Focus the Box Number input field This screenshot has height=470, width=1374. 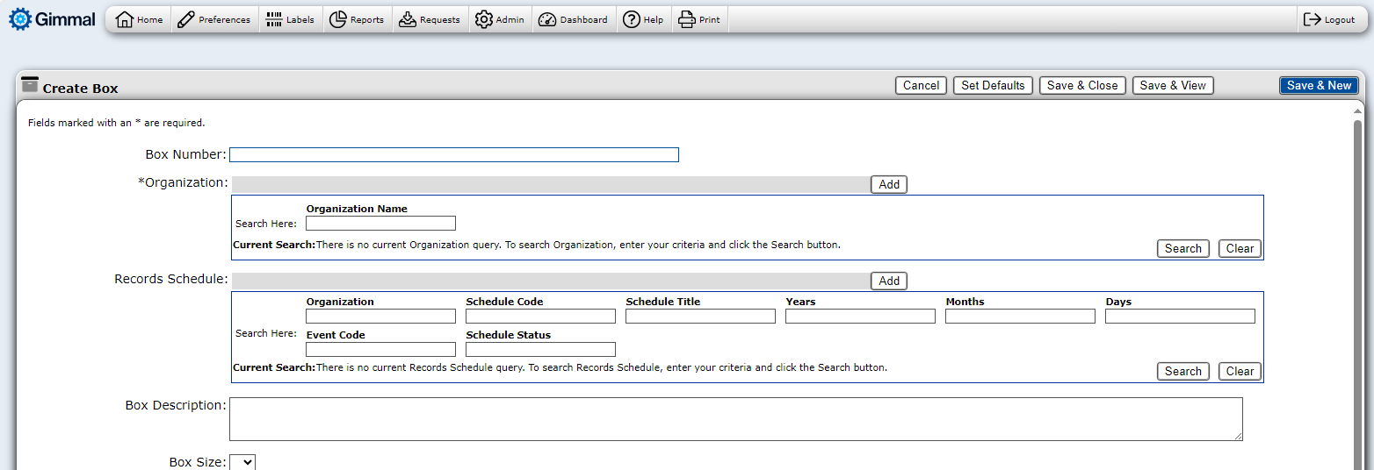tap(453, 155)
